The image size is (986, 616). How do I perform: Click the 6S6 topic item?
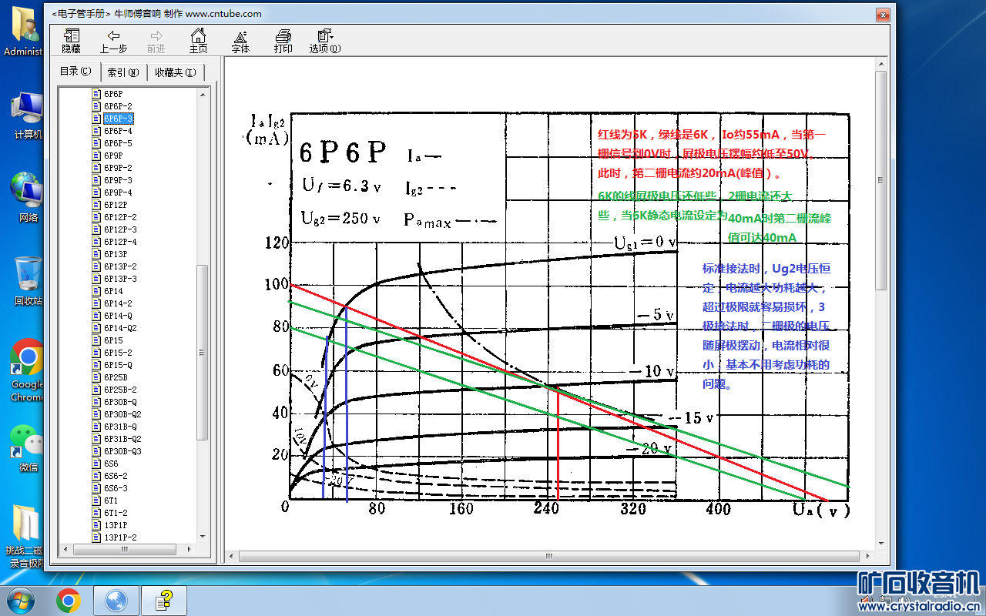click(x=111, y=464)
